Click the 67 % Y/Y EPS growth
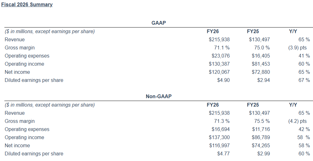The height and width of the screenshot is (161, 313). [304, 80]
